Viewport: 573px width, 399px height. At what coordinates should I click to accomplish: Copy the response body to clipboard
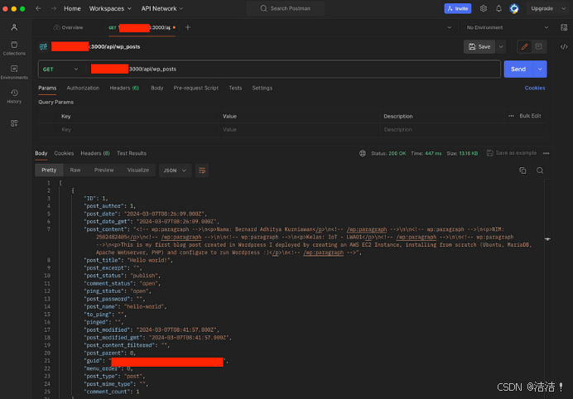522,171
